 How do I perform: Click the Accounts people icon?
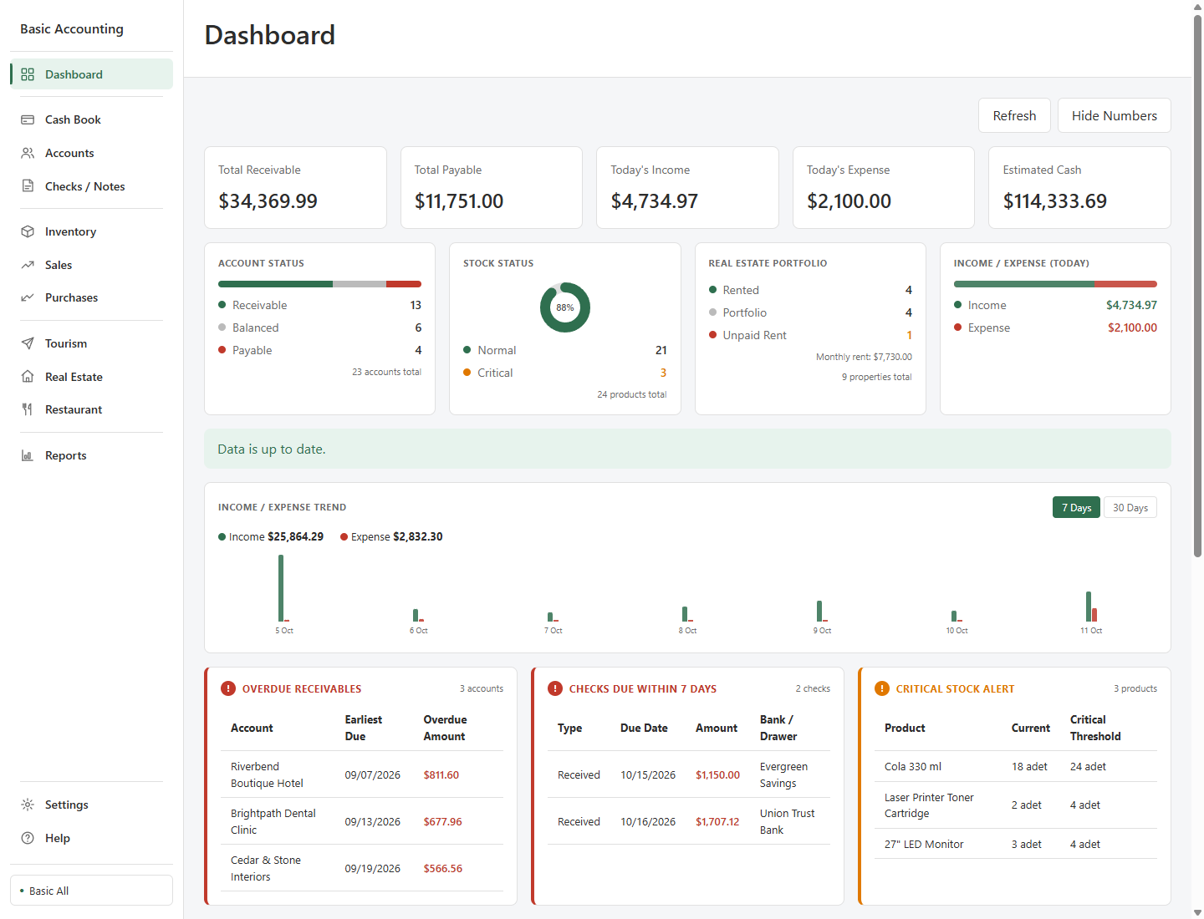click(x=28, y=153)
